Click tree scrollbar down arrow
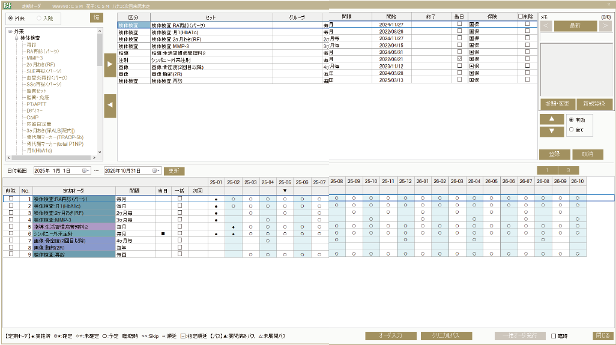The width and height of the screenshot is (616, 345). [x=100, y=152]
